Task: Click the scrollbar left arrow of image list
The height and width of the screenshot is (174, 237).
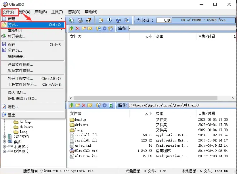Action: (71, 98)
